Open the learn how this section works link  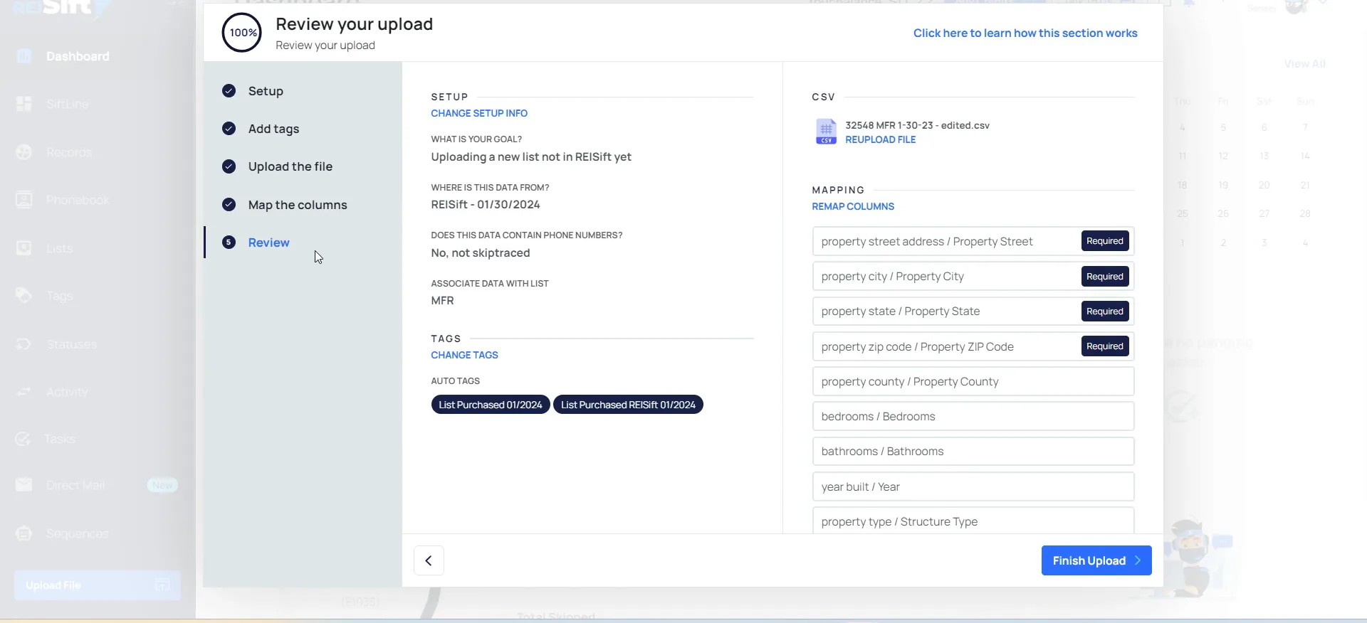point(1025,33)
